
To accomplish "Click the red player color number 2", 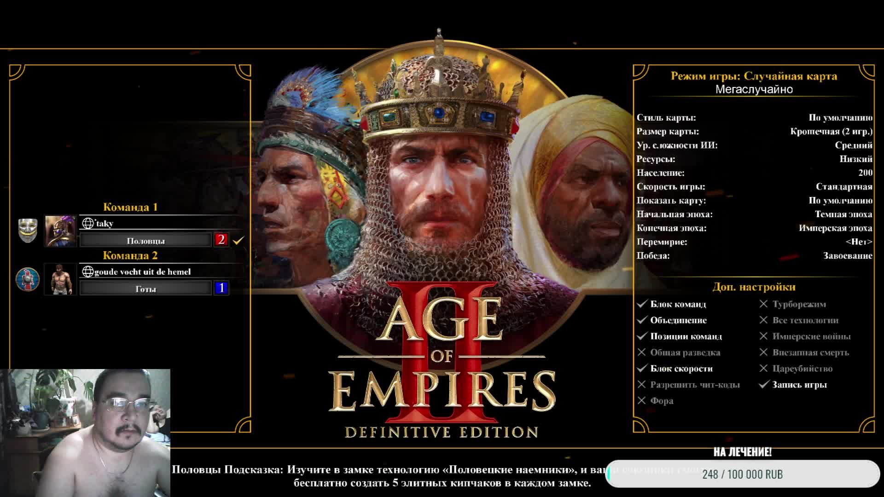I will point(221,240).
